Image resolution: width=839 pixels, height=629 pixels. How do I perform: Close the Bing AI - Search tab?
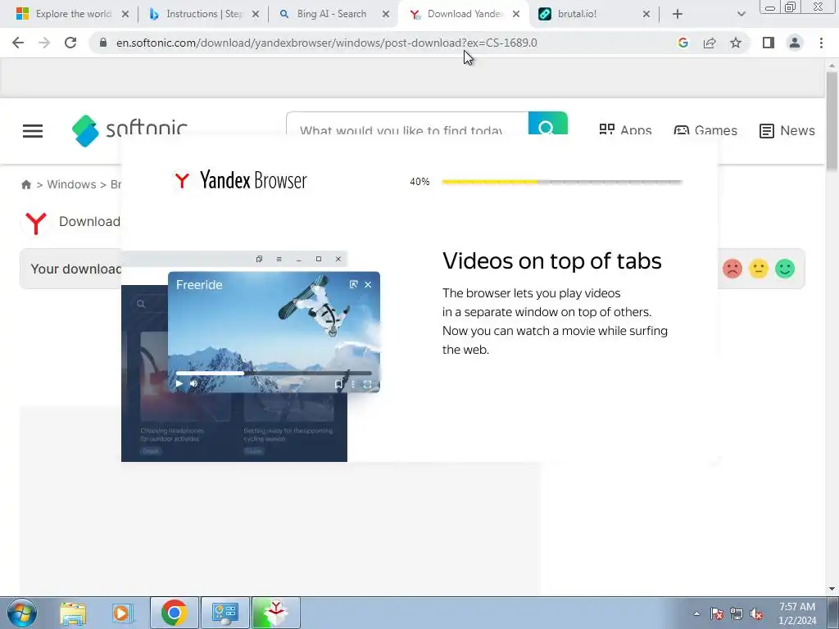click(386, 14)
